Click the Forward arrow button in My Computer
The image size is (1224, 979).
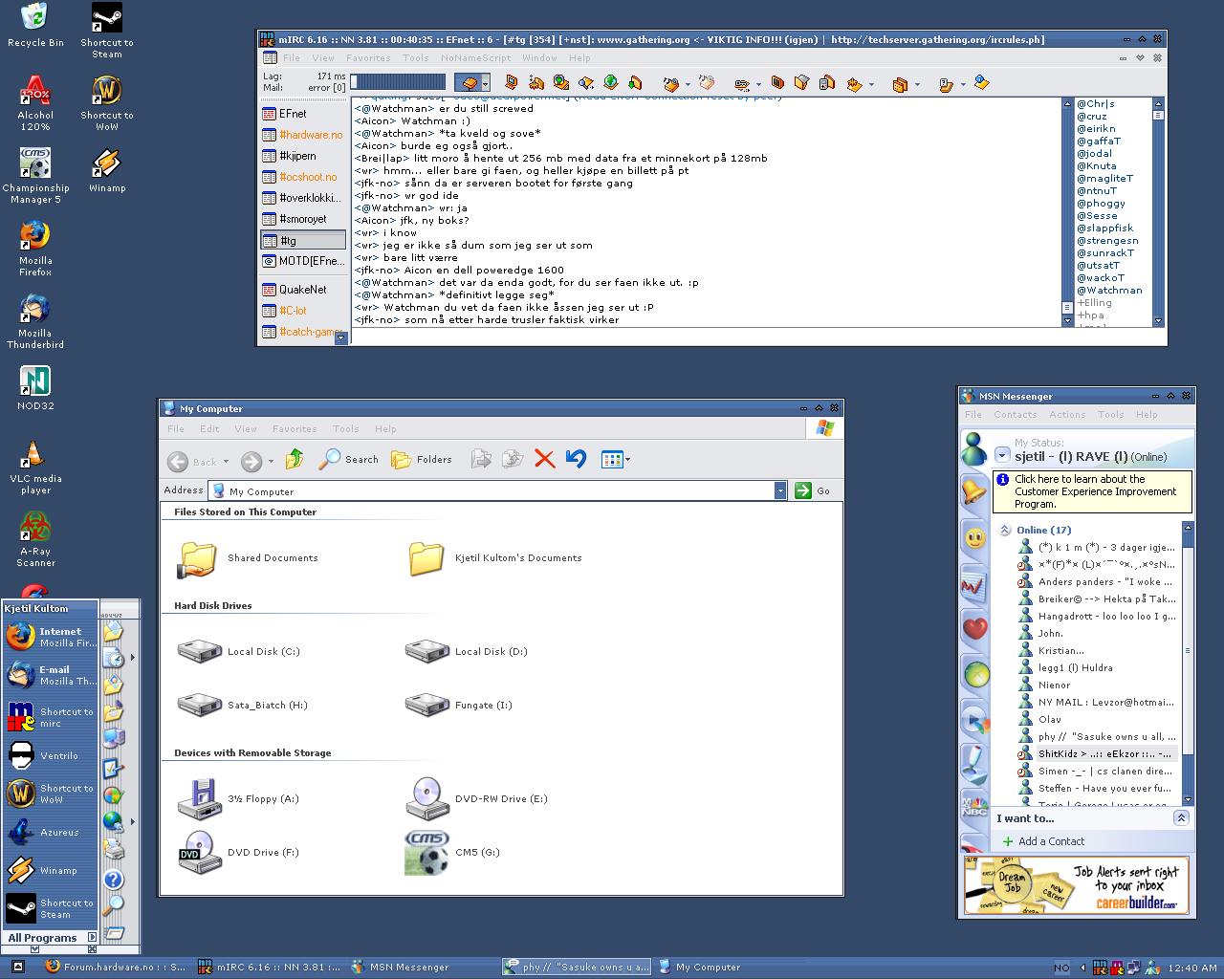pos(251,462)
